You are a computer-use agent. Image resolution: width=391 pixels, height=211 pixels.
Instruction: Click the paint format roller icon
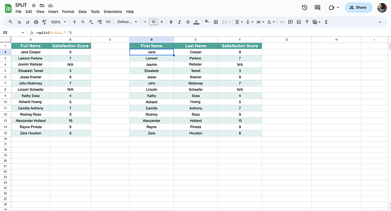(44, 22)
